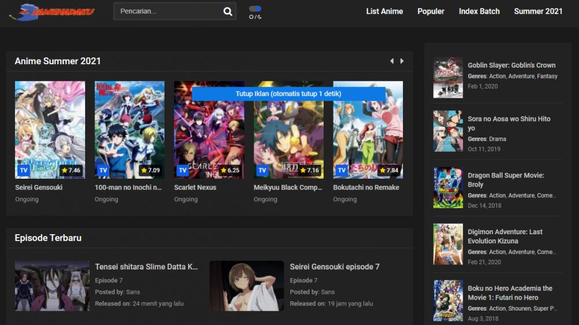Open Sora no Aosa wo Shiru Hito yo thumbnail
Viewport: 579px width, 325px height.
(x=448, y=131)
